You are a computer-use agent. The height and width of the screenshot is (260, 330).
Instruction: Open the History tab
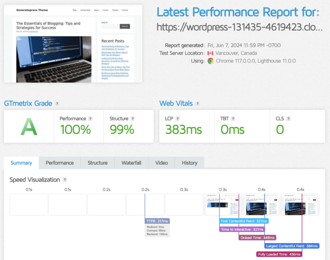pyautogui.click(x=190, y=163)
